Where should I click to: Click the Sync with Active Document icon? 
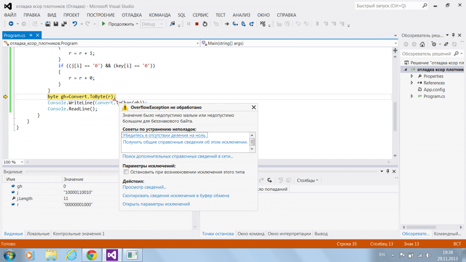tap(446, 44)
